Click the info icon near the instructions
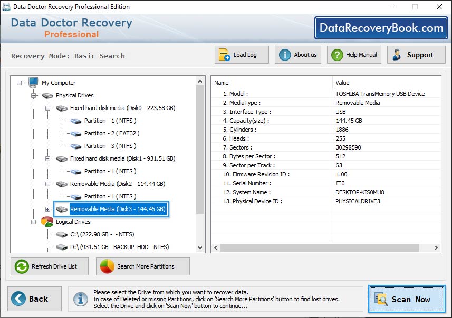452x318 pixels. [80, 299]
